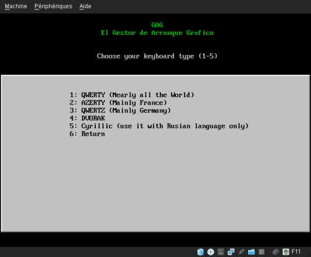The height and width of the screenshot is (257, 311).
Task: Click the network adapters status icon
Action: coord(231,252)
